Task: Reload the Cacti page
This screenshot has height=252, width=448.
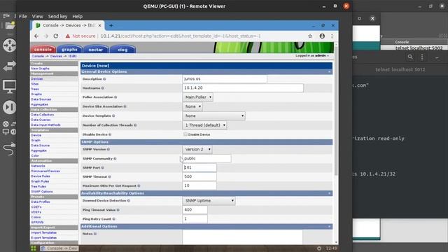Action: (56, 36)
